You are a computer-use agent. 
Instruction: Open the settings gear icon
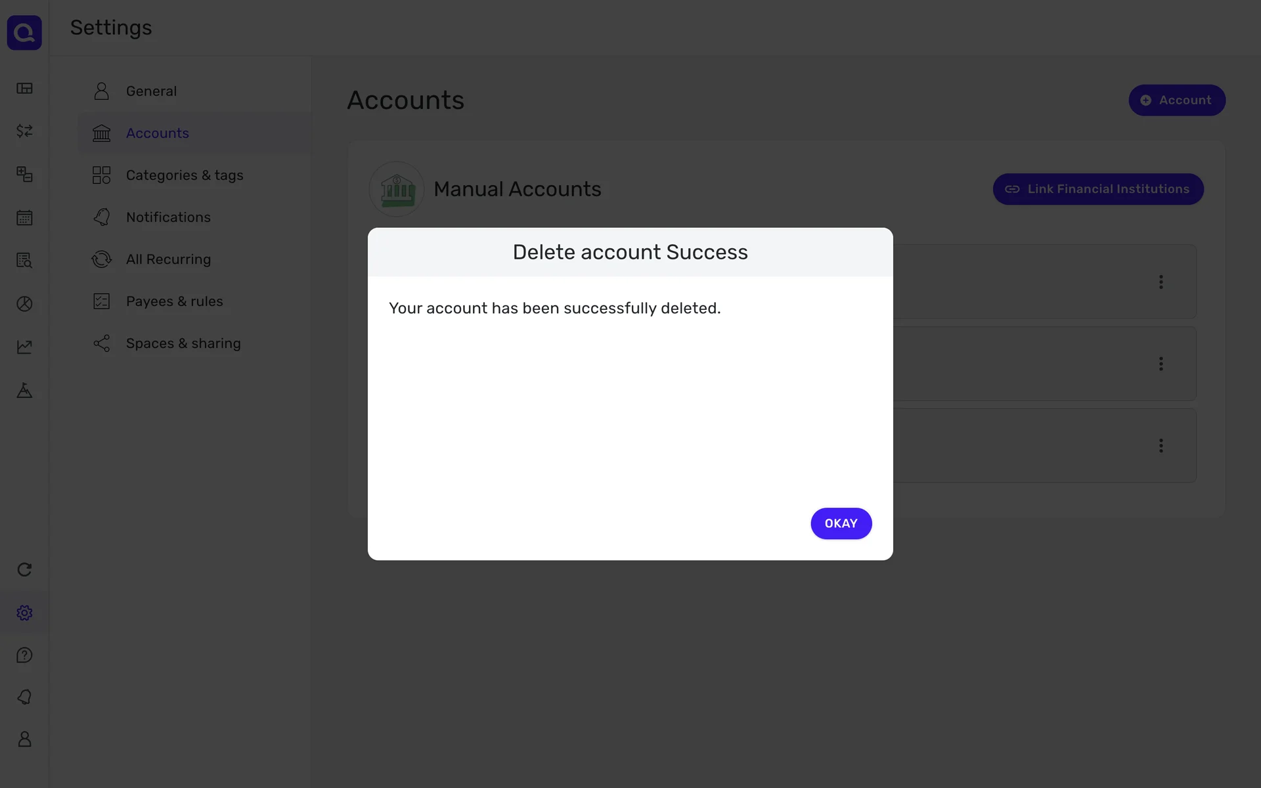pos(24,613)
